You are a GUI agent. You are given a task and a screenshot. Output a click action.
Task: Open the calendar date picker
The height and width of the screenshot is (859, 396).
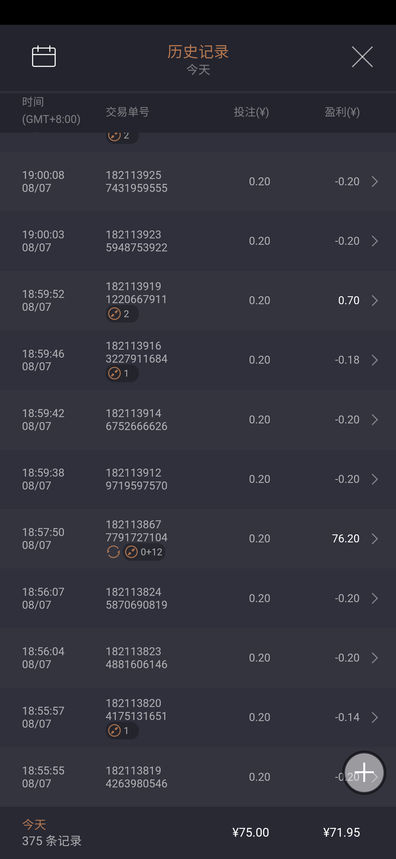click(x=44, y=56)
